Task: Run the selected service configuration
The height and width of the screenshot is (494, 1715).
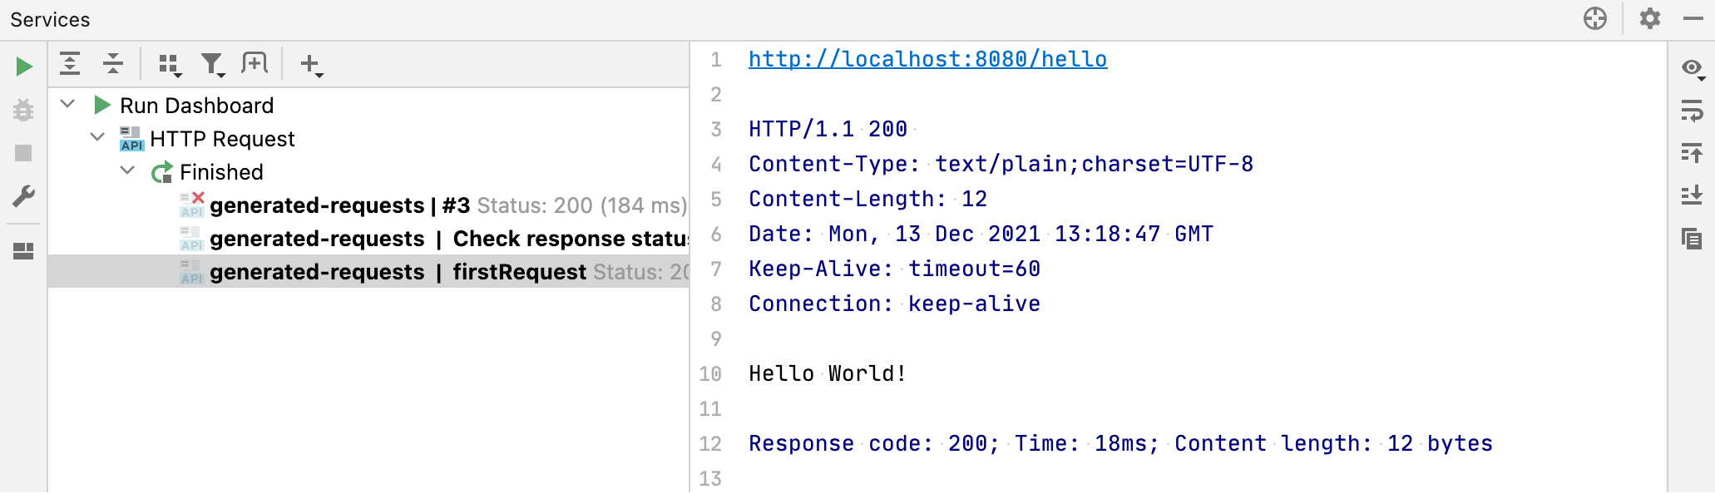Action: (x=22, y=67)
